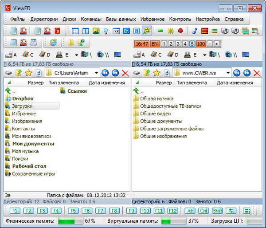Click the green minus icon in toolbar
Screen dimensions: 266x228
(x=160, y=31)
